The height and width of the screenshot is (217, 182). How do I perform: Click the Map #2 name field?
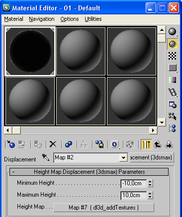click(87, 157)
